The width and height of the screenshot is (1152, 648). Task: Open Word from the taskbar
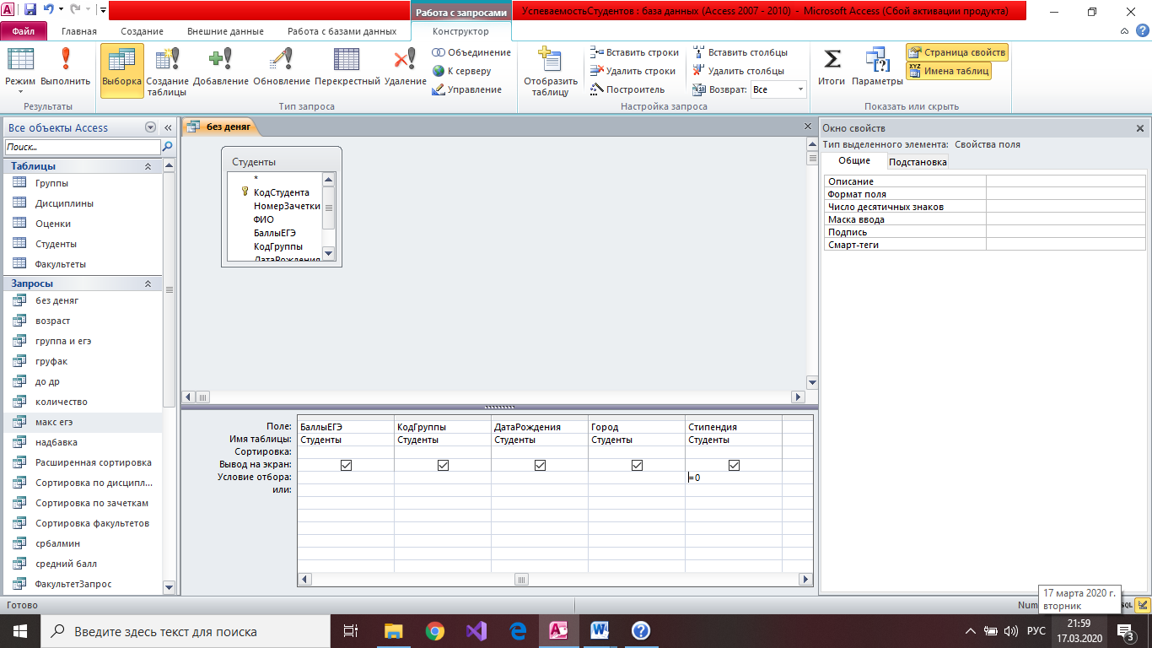pyautogui.click(x=600, y=630)
